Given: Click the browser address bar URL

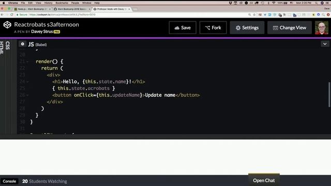Looking at the screenshot, I should pyautogui.click(x=62, y=15).
